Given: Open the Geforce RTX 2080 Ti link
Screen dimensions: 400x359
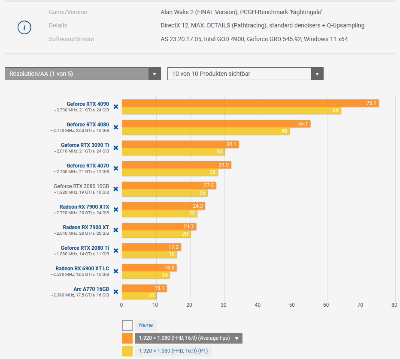Looking at the screenshot, I should (85, 248).
